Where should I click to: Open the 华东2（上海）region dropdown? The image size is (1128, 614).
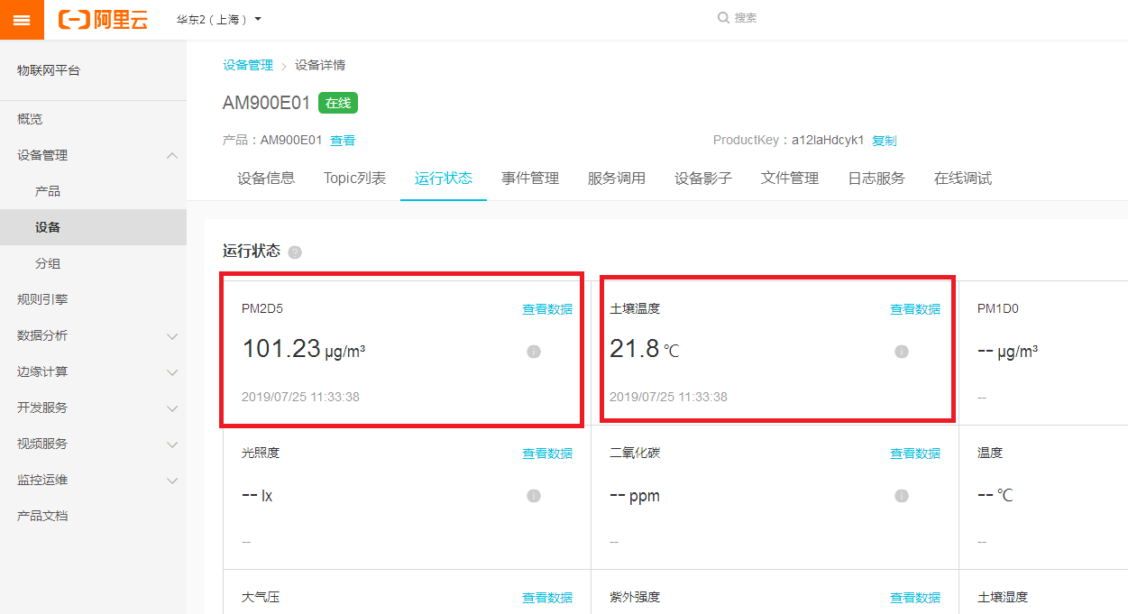coord(219,19)
